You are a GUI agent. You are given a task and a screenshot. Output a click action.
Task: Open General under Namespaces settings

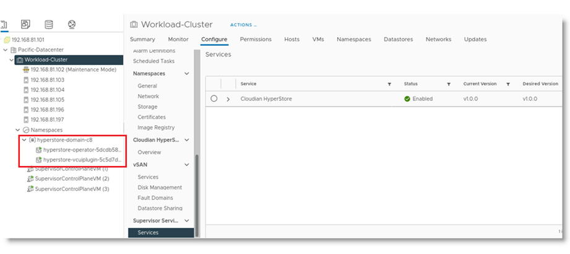(147, 86)
